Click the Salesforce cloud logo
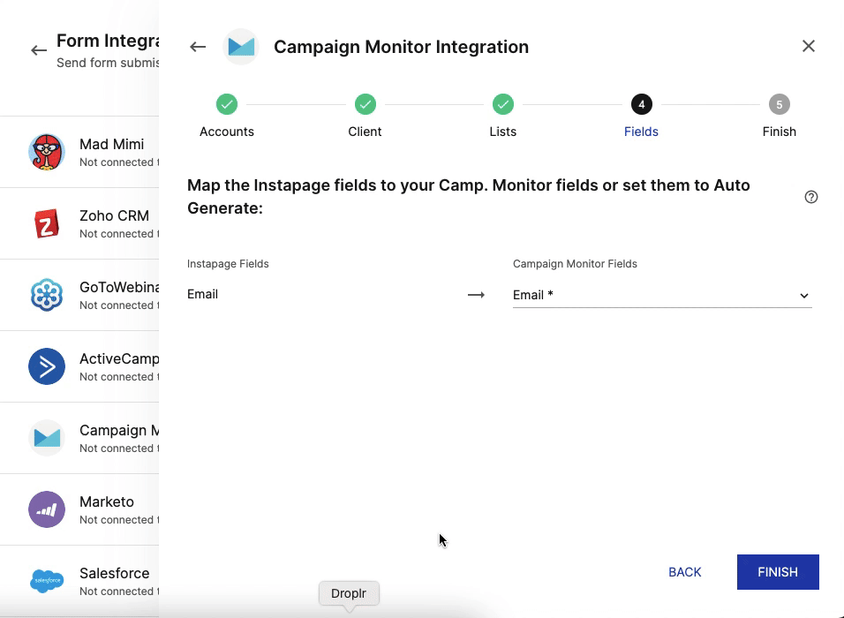Viewport: 844px width, 618px height. pos(47,581)
